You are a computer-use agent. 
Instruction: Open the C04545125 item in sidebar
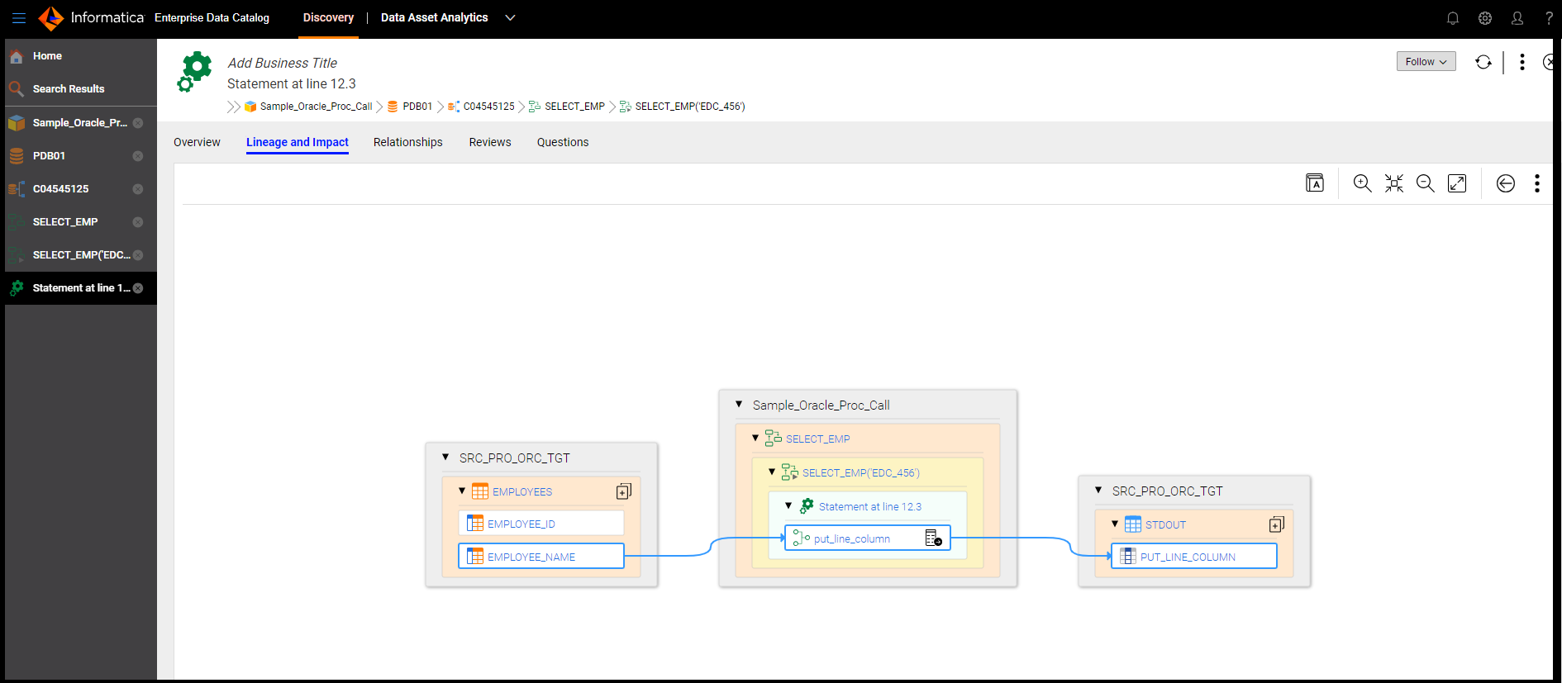pyautogui.click(x=81, y=189)
